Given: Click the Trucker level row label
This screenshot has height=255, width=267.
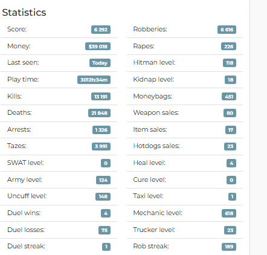Looking at the screenshot, I should coord(154,230).
